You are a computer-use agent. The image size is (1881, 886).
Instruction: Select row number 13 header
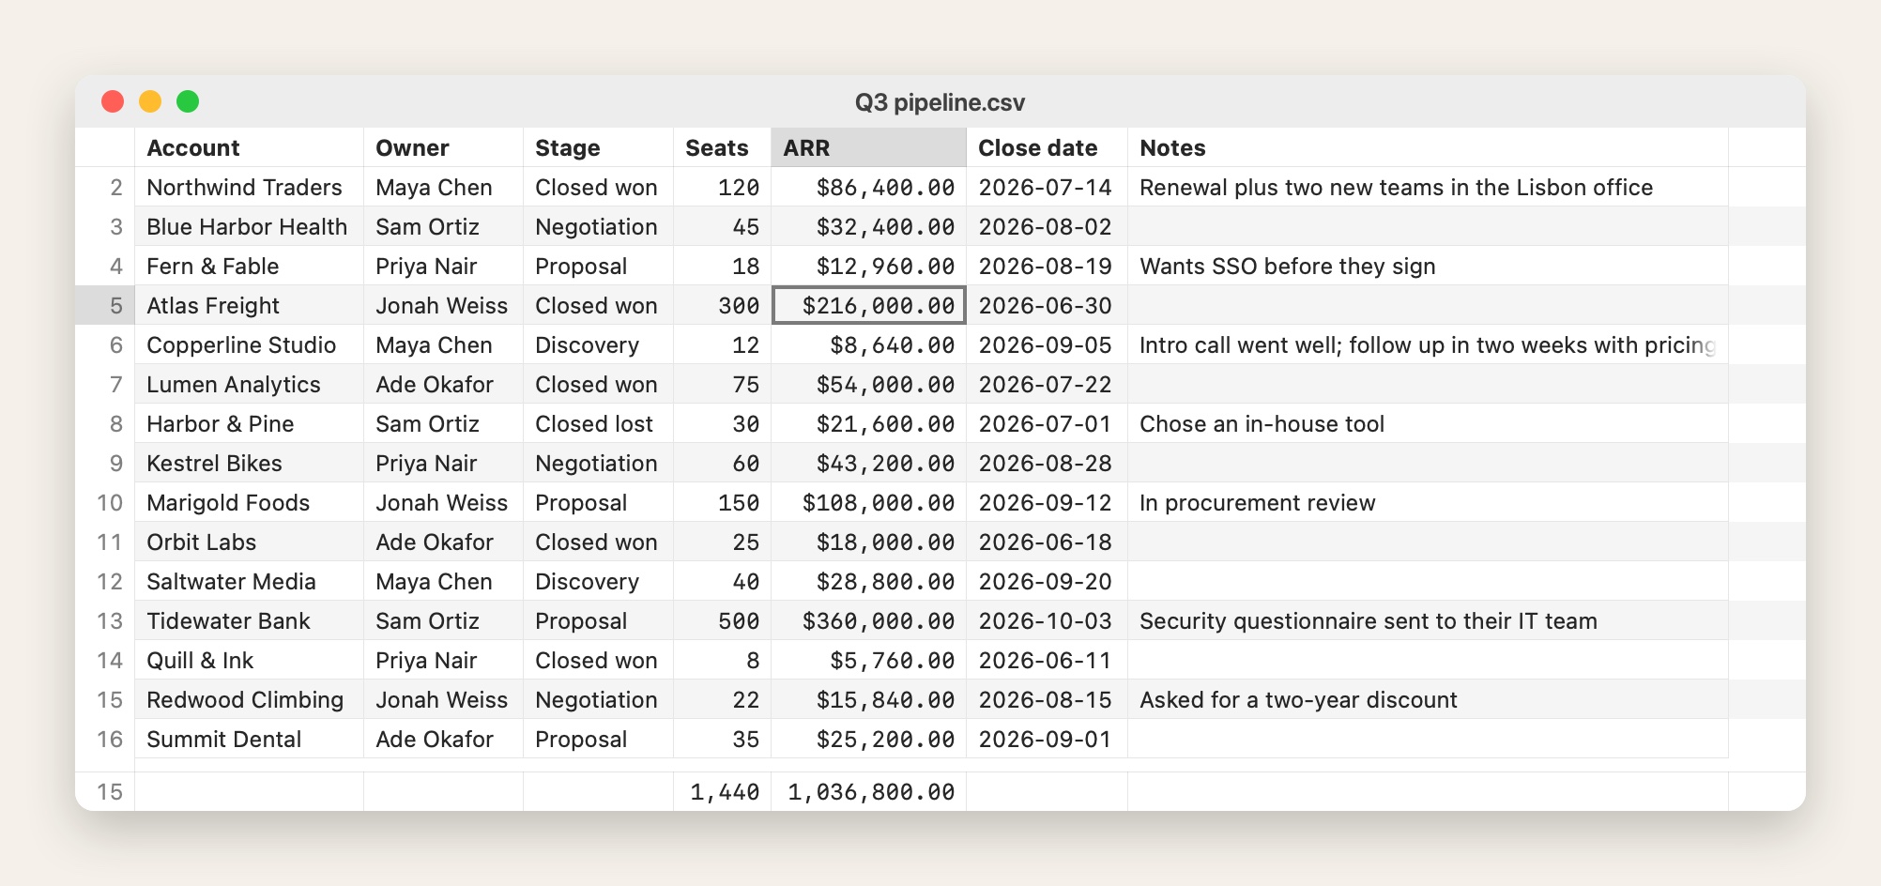tap(105, 620)
